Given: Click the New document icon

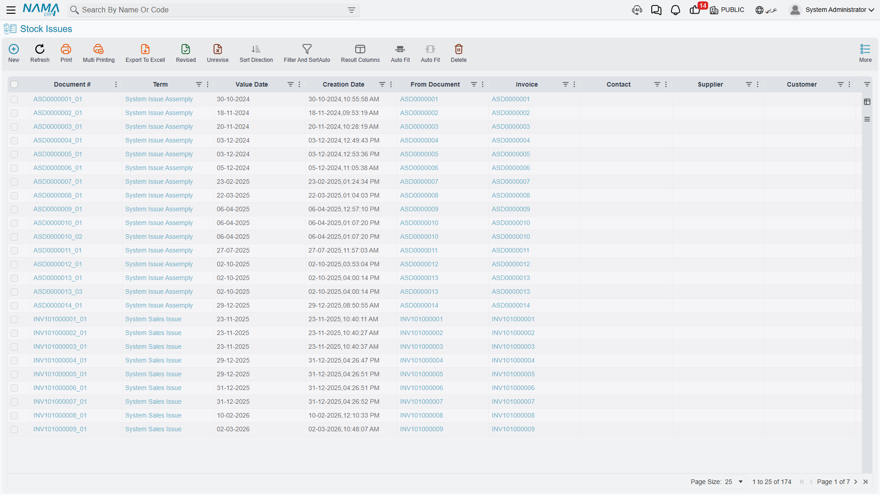Looking at the screenshot, I should click(x=14, y=49).
